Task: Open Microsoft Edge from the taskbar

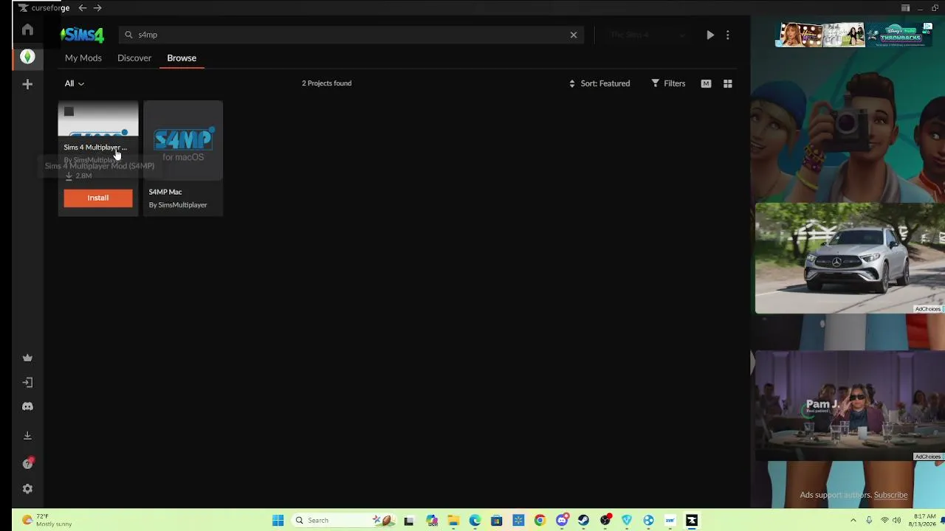Action: (475, 521)
